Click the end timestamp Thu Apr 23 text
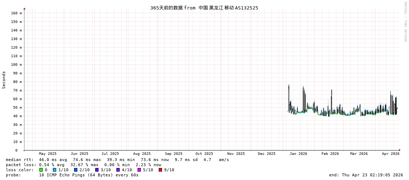The image size is (409, 180). coord(366,175)
